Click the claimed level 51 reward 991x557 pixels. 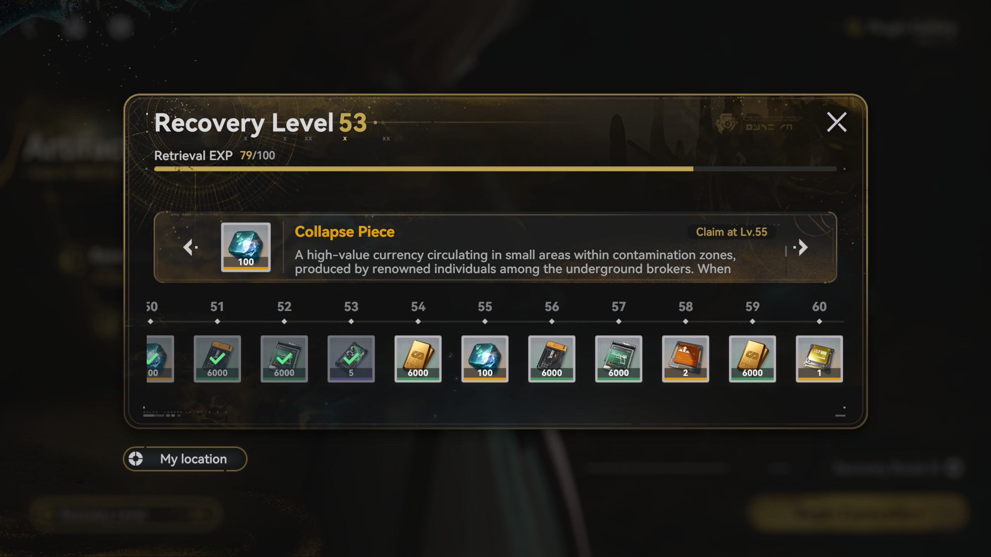click(x=217, y=359)
